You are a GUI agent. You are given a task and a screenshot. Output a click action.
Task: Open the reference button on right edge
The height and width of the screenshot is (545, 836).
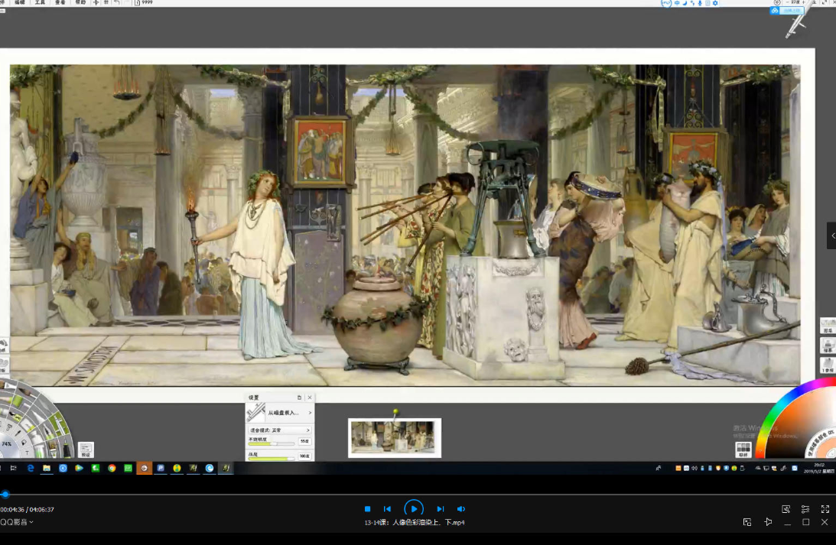click(x=828, y=365)
